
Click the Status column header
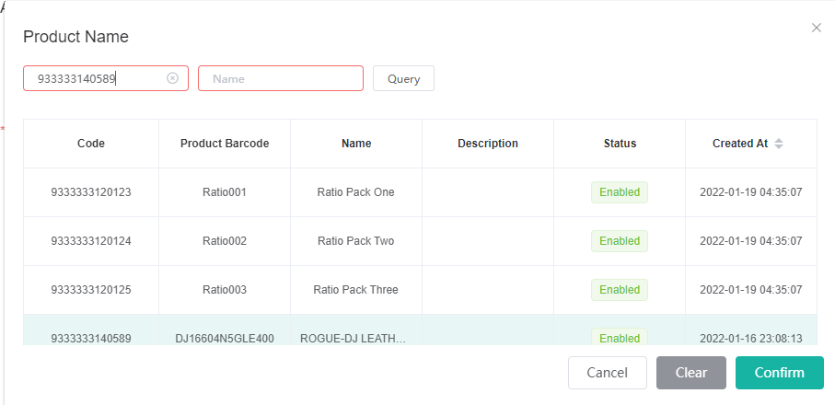coord(620,144)
